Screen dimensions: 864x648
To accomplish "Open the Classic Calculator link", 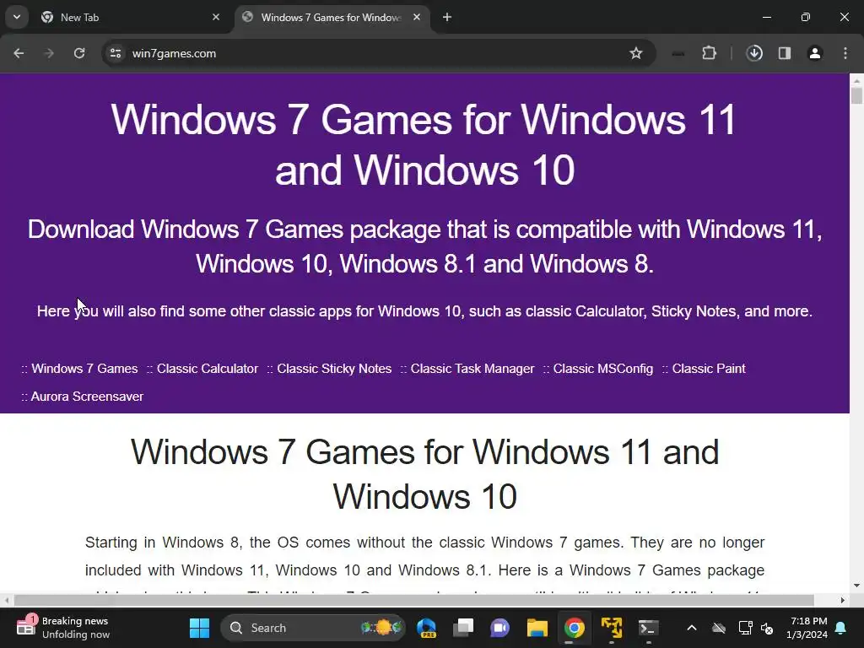I will 208,369.
